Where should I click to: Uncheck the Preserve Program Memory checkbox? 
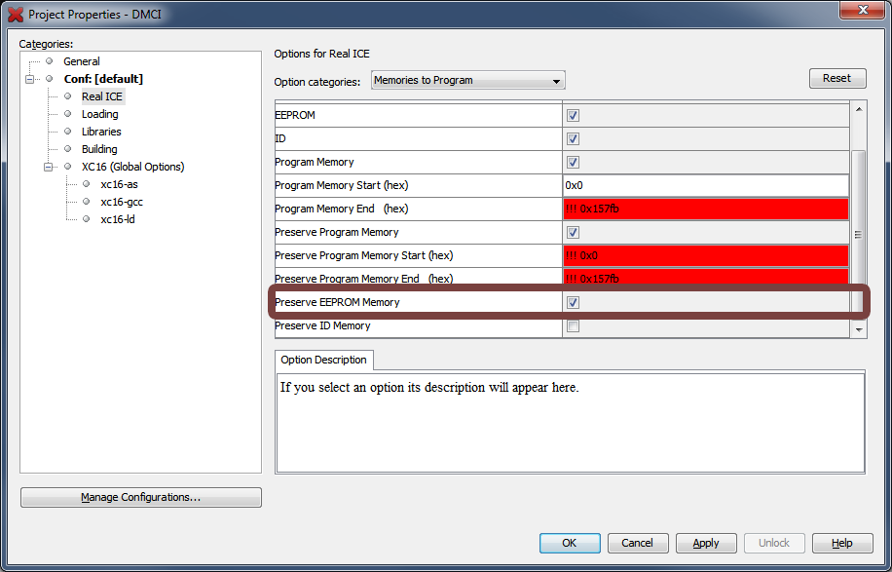tap(573, 233)
